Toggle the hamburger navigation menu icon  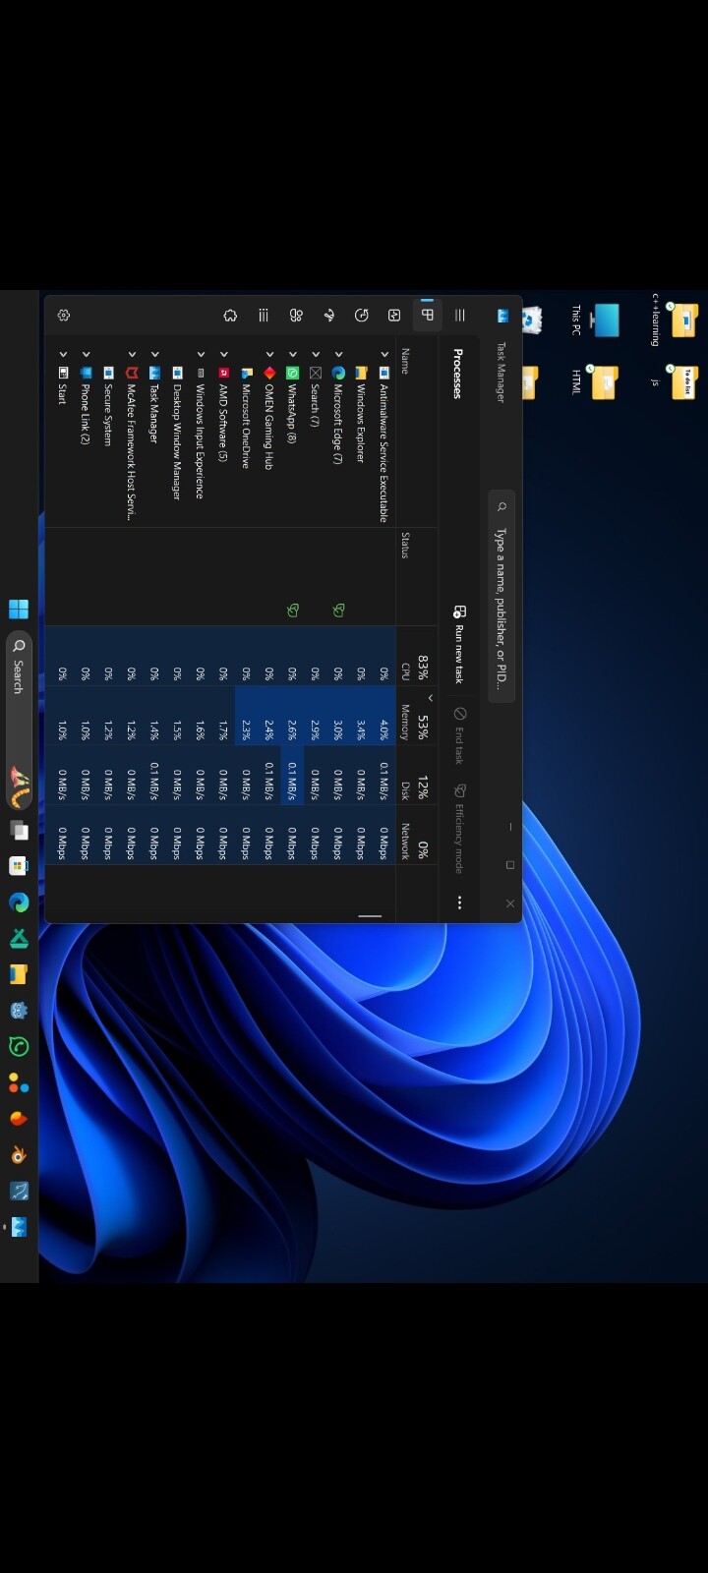point(459,316)
